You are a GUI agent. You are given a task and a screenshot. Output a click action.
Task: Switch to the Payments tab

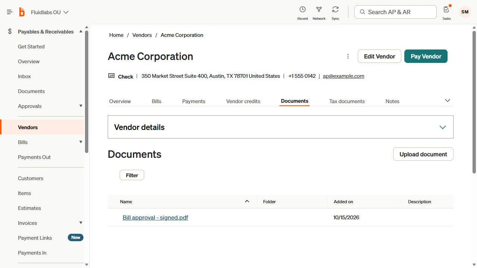194,101
